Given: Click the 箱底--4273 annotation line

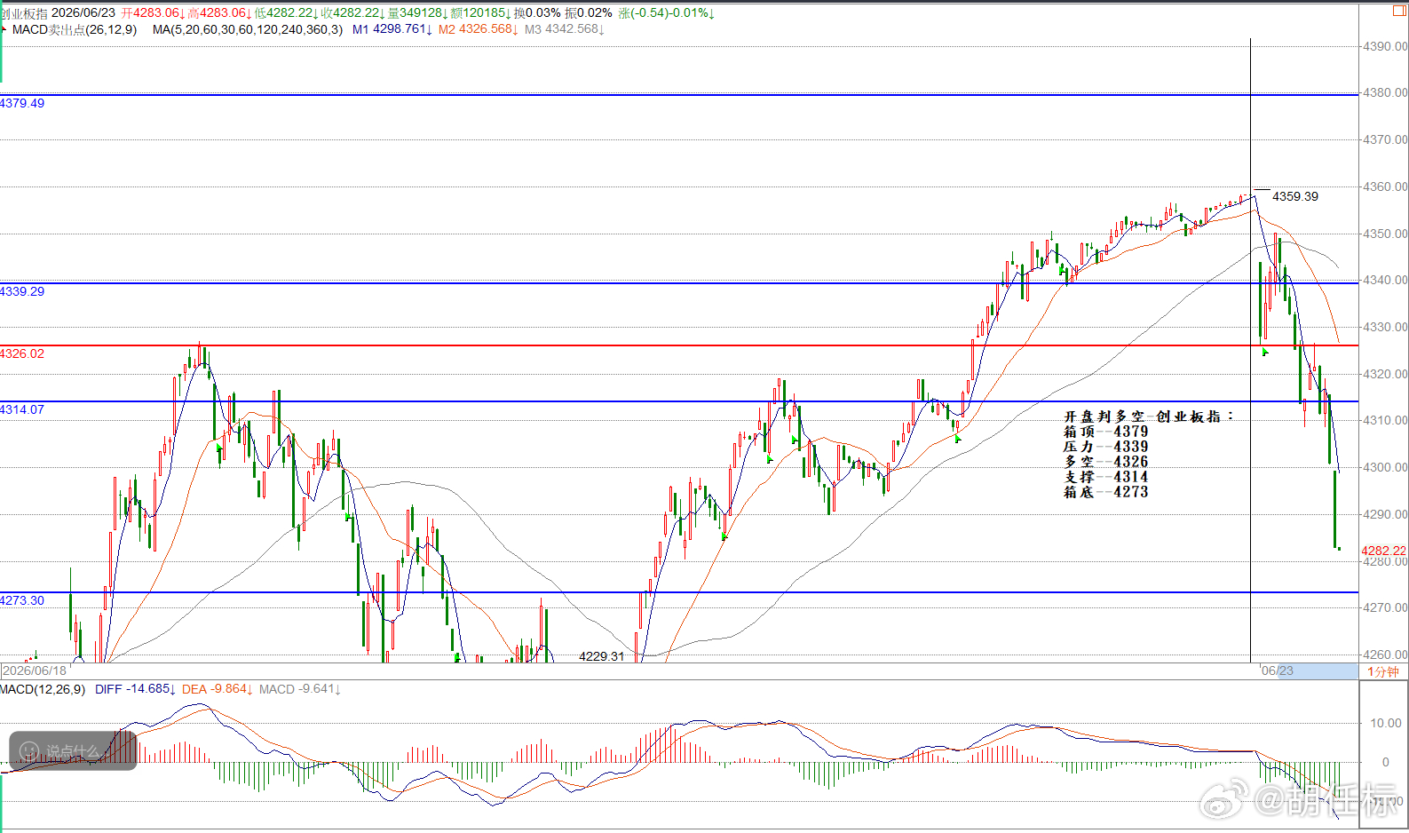Looking at the screenshot, I should coord(1106,492).
